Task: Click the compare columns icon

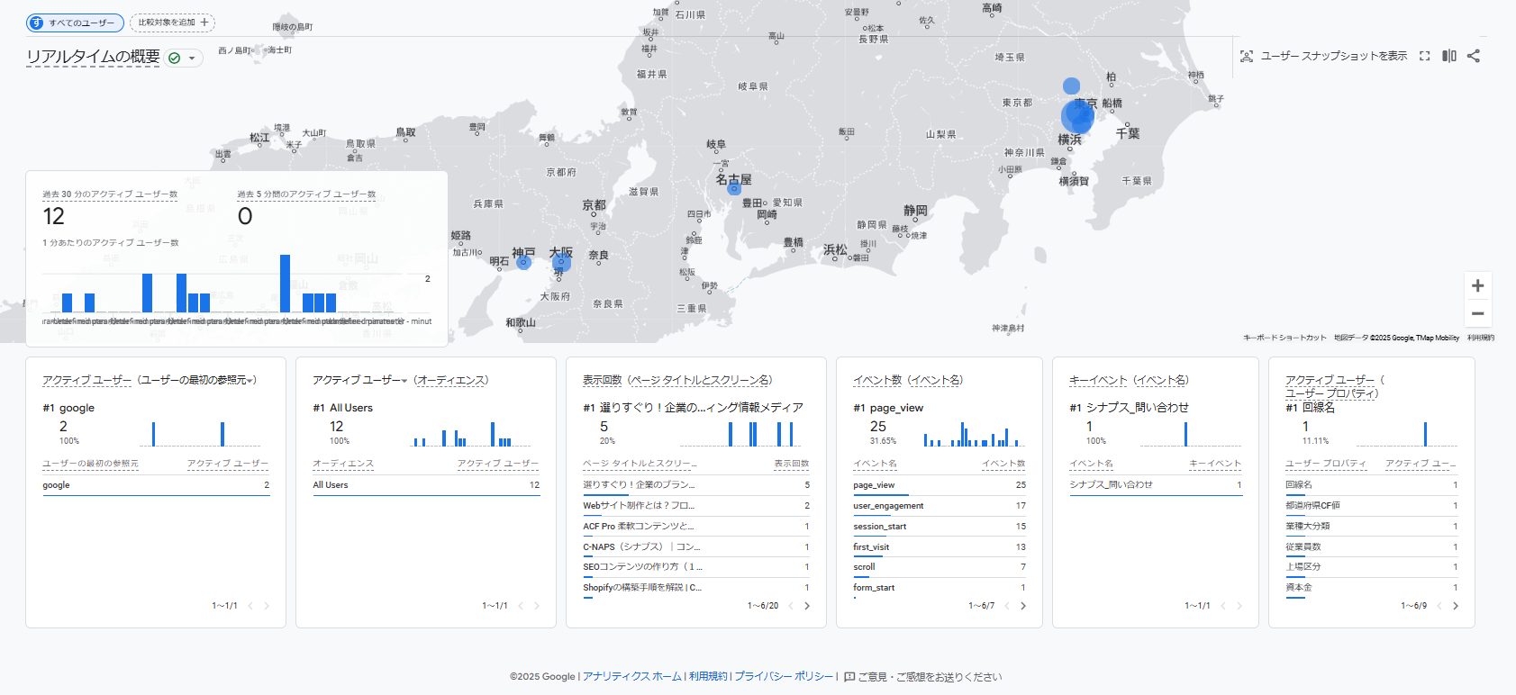Action: click(1448, 56)
